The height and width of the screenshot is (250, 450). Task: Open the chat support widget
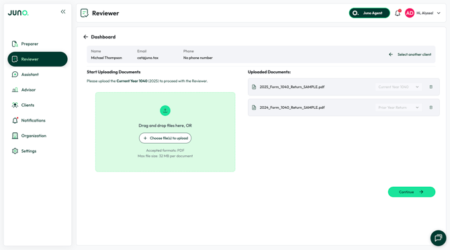(x=438, y=238)
